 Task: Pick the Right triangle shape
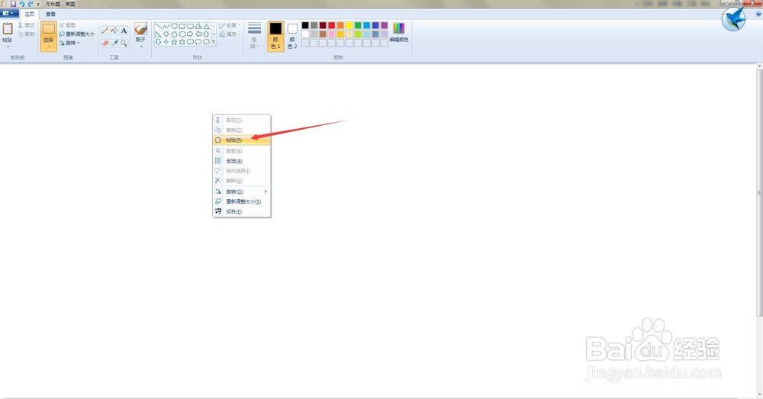tap(158, 34)
